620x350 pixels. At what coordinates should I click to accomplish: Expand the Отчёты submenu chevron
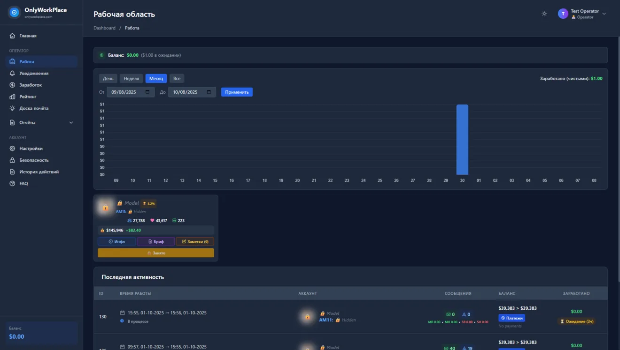tap(71, 123)
